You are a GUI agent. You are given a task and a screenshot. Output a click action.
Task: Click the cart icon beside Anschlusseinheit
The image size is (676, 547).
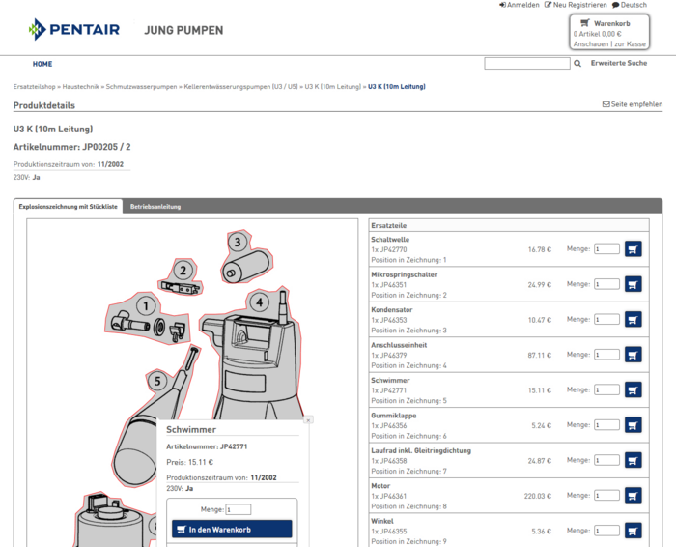(x=633, y=355)
